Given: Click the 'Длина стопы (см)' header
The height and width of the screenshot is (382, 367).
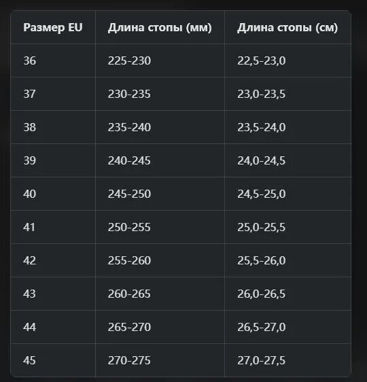Looking at the screenshot, I should pos(287,27).
